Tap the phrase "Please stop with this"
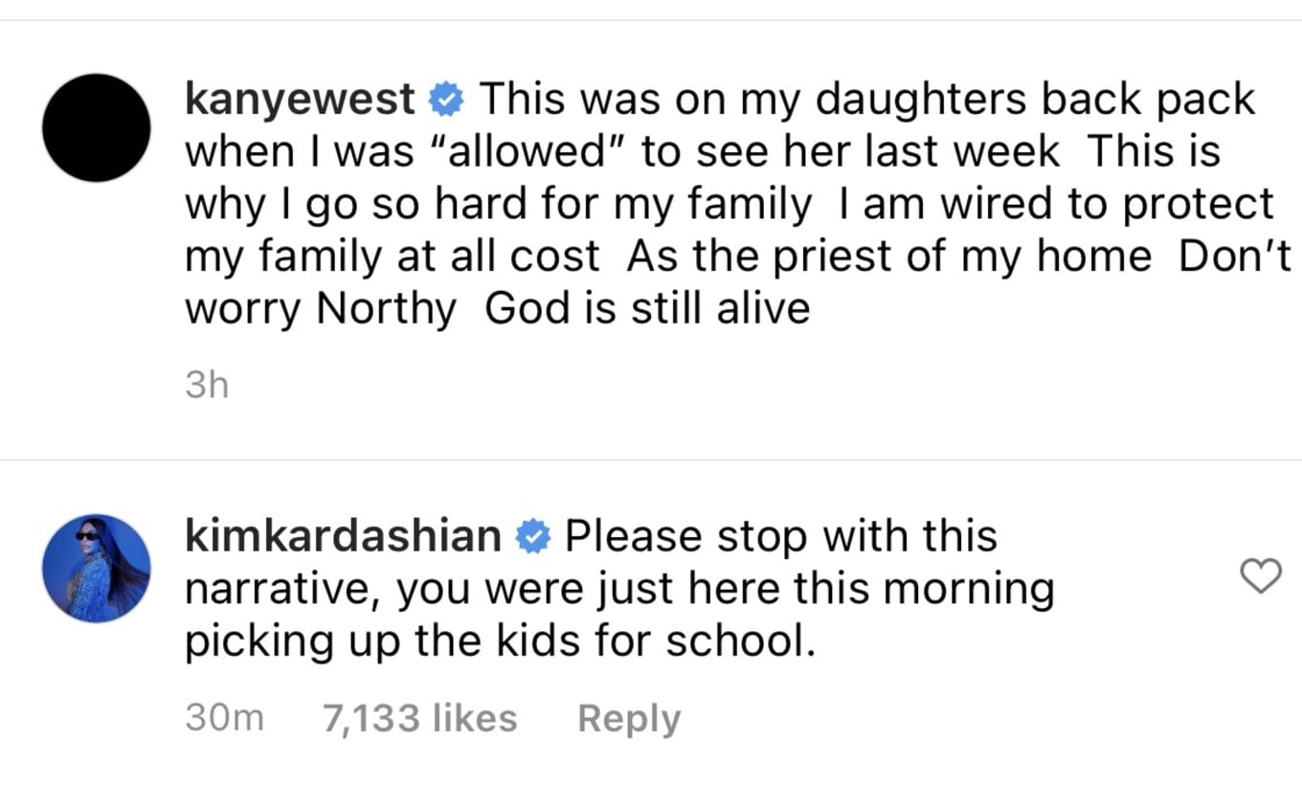1302x786 pixels. click(x=780, y=536)
